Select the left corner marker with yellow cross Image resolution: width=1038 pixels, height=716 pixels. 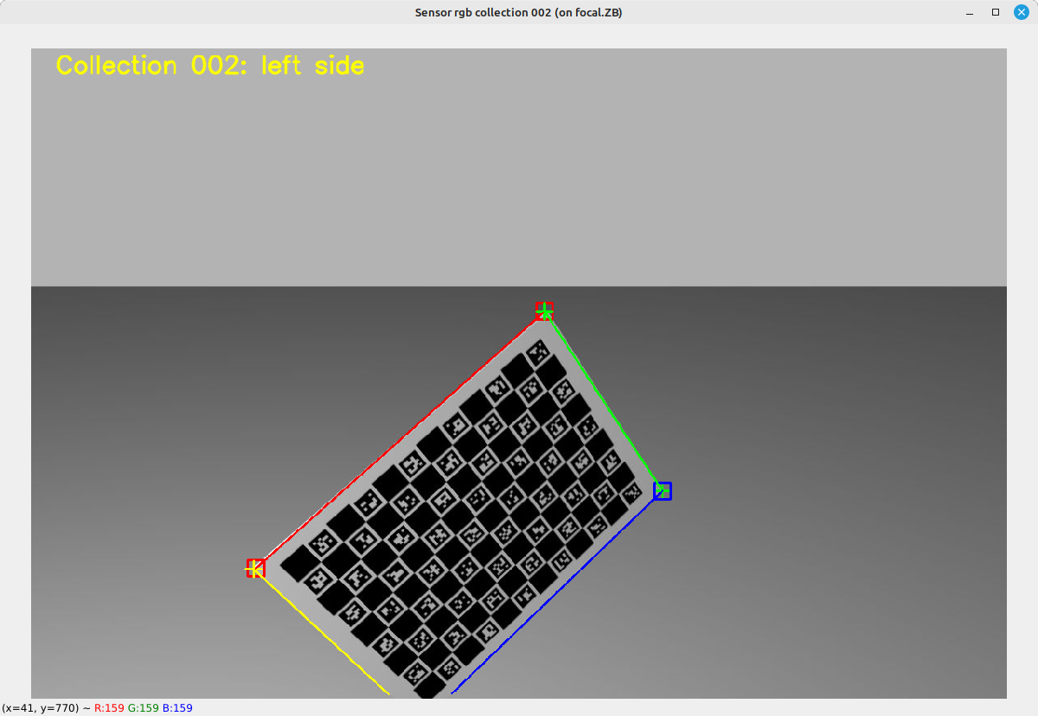[255, 568]
